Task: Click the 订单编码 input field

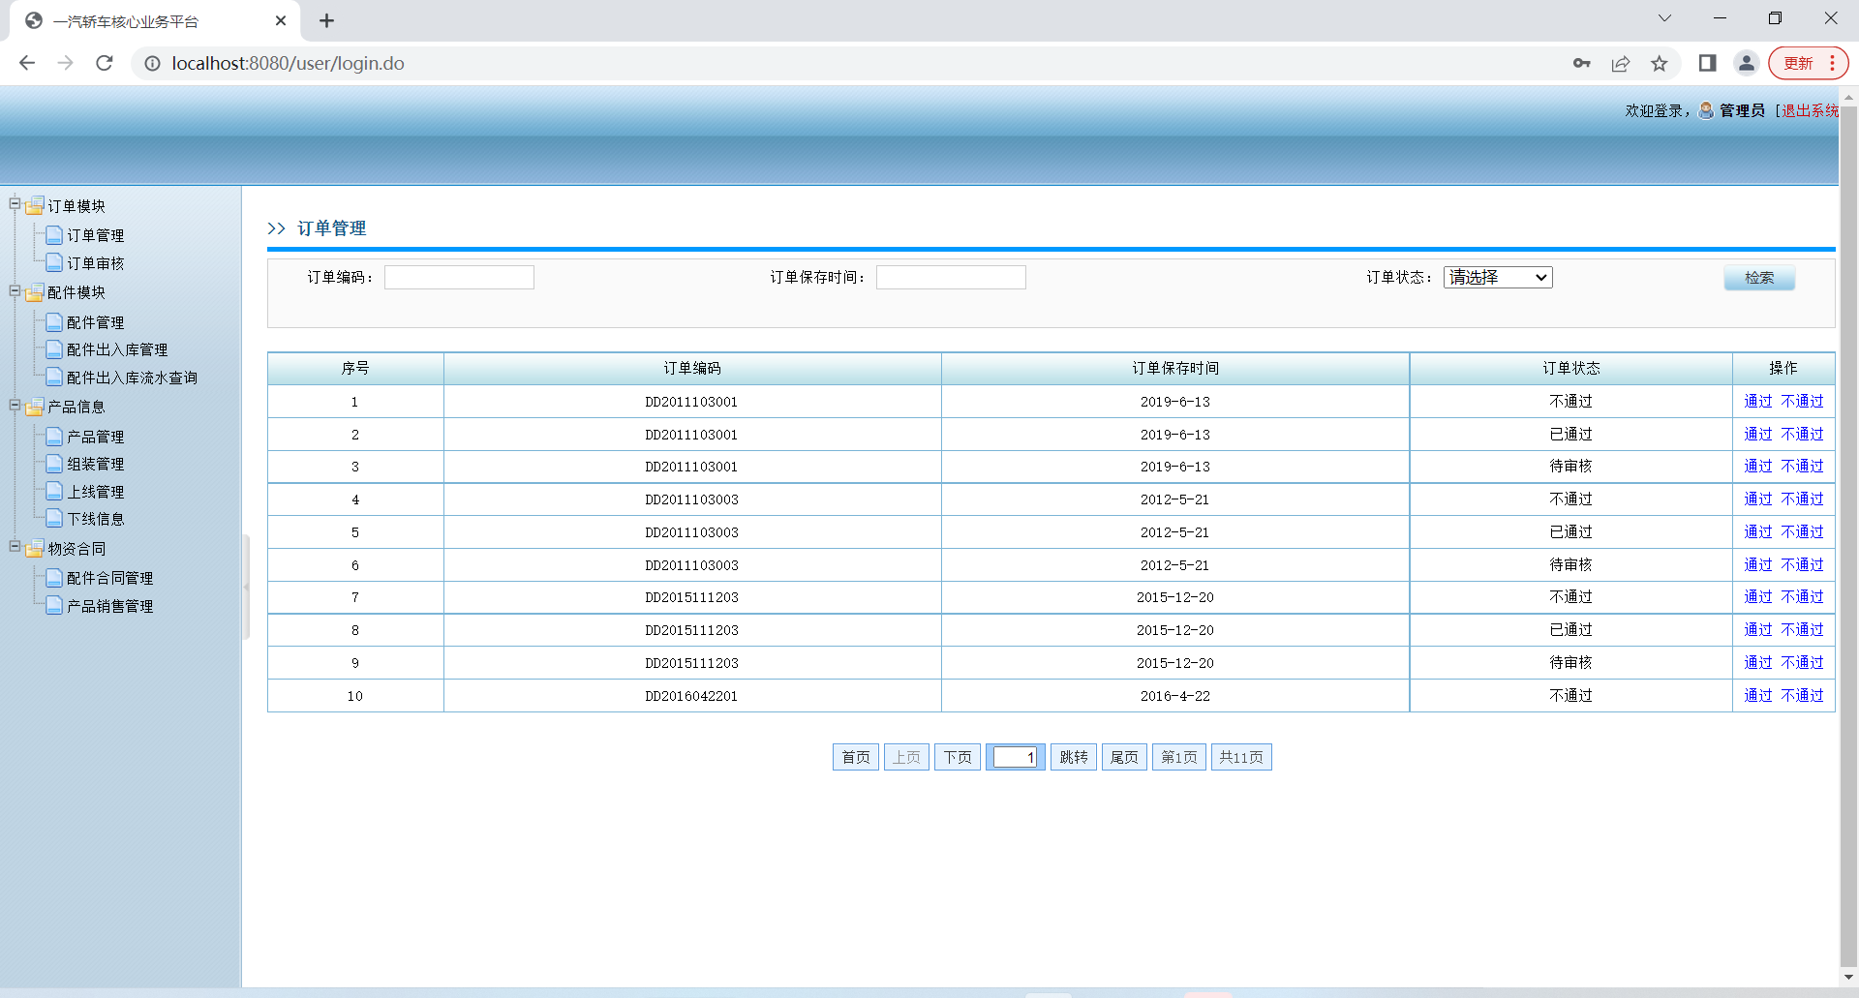Action: pos(459,277)
